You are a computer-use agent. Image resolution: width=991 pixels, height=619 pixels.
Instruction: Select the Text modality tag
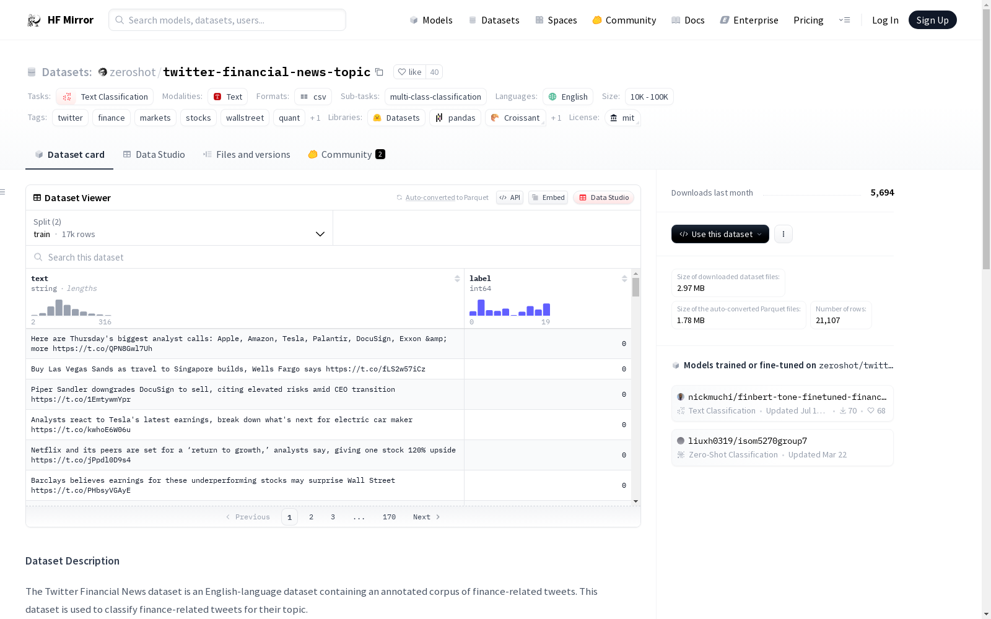pyautogui.click(x=227, y=97)
